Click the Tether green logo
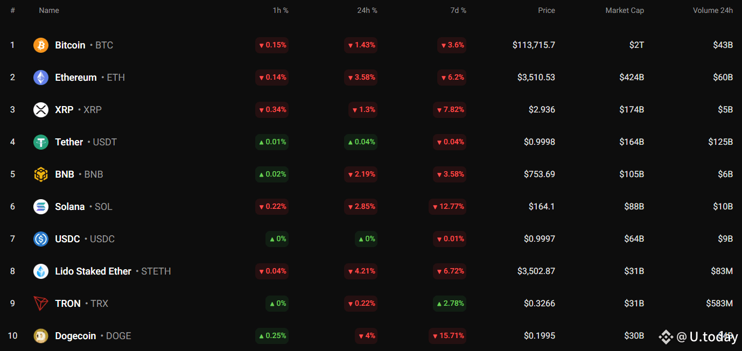Image resolution: width=742 pixels, height=351 pixels. click(x=41, y=142)
